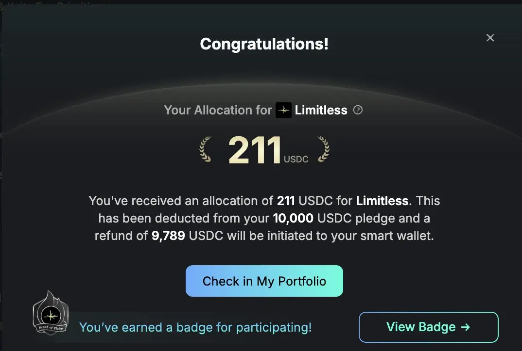Click the left laurel wreath icon

pos(206,149)
